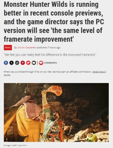Click the quoted framerate subheading text
This screenshot has width=113, height=148.
[50, 55]
